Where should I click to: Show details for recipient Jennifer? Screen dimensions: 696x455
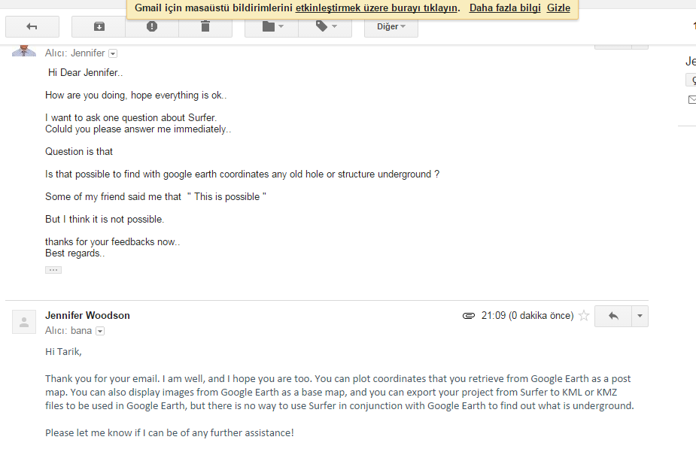tap(113, 53)
